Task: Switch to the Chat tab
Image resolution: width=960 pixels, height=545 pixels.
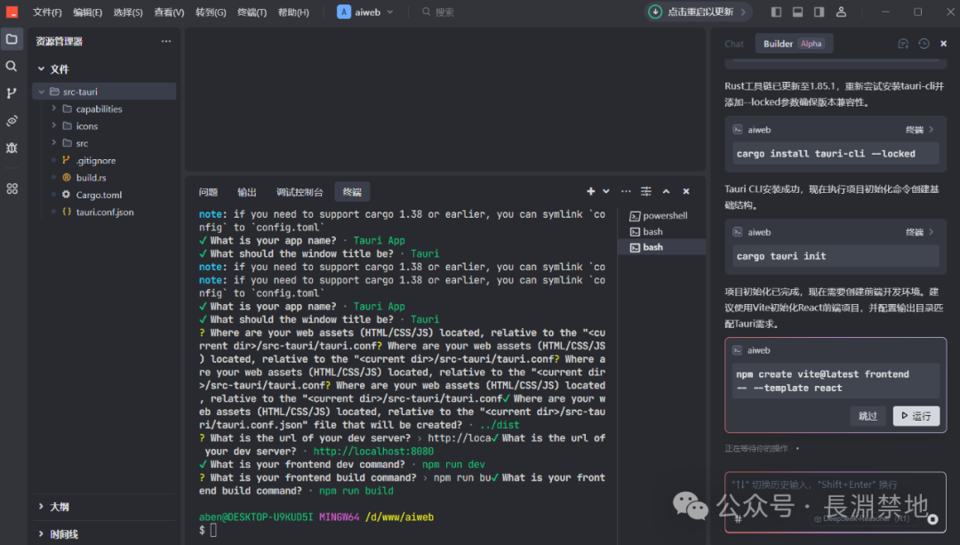Action: [x=734, y=44]
